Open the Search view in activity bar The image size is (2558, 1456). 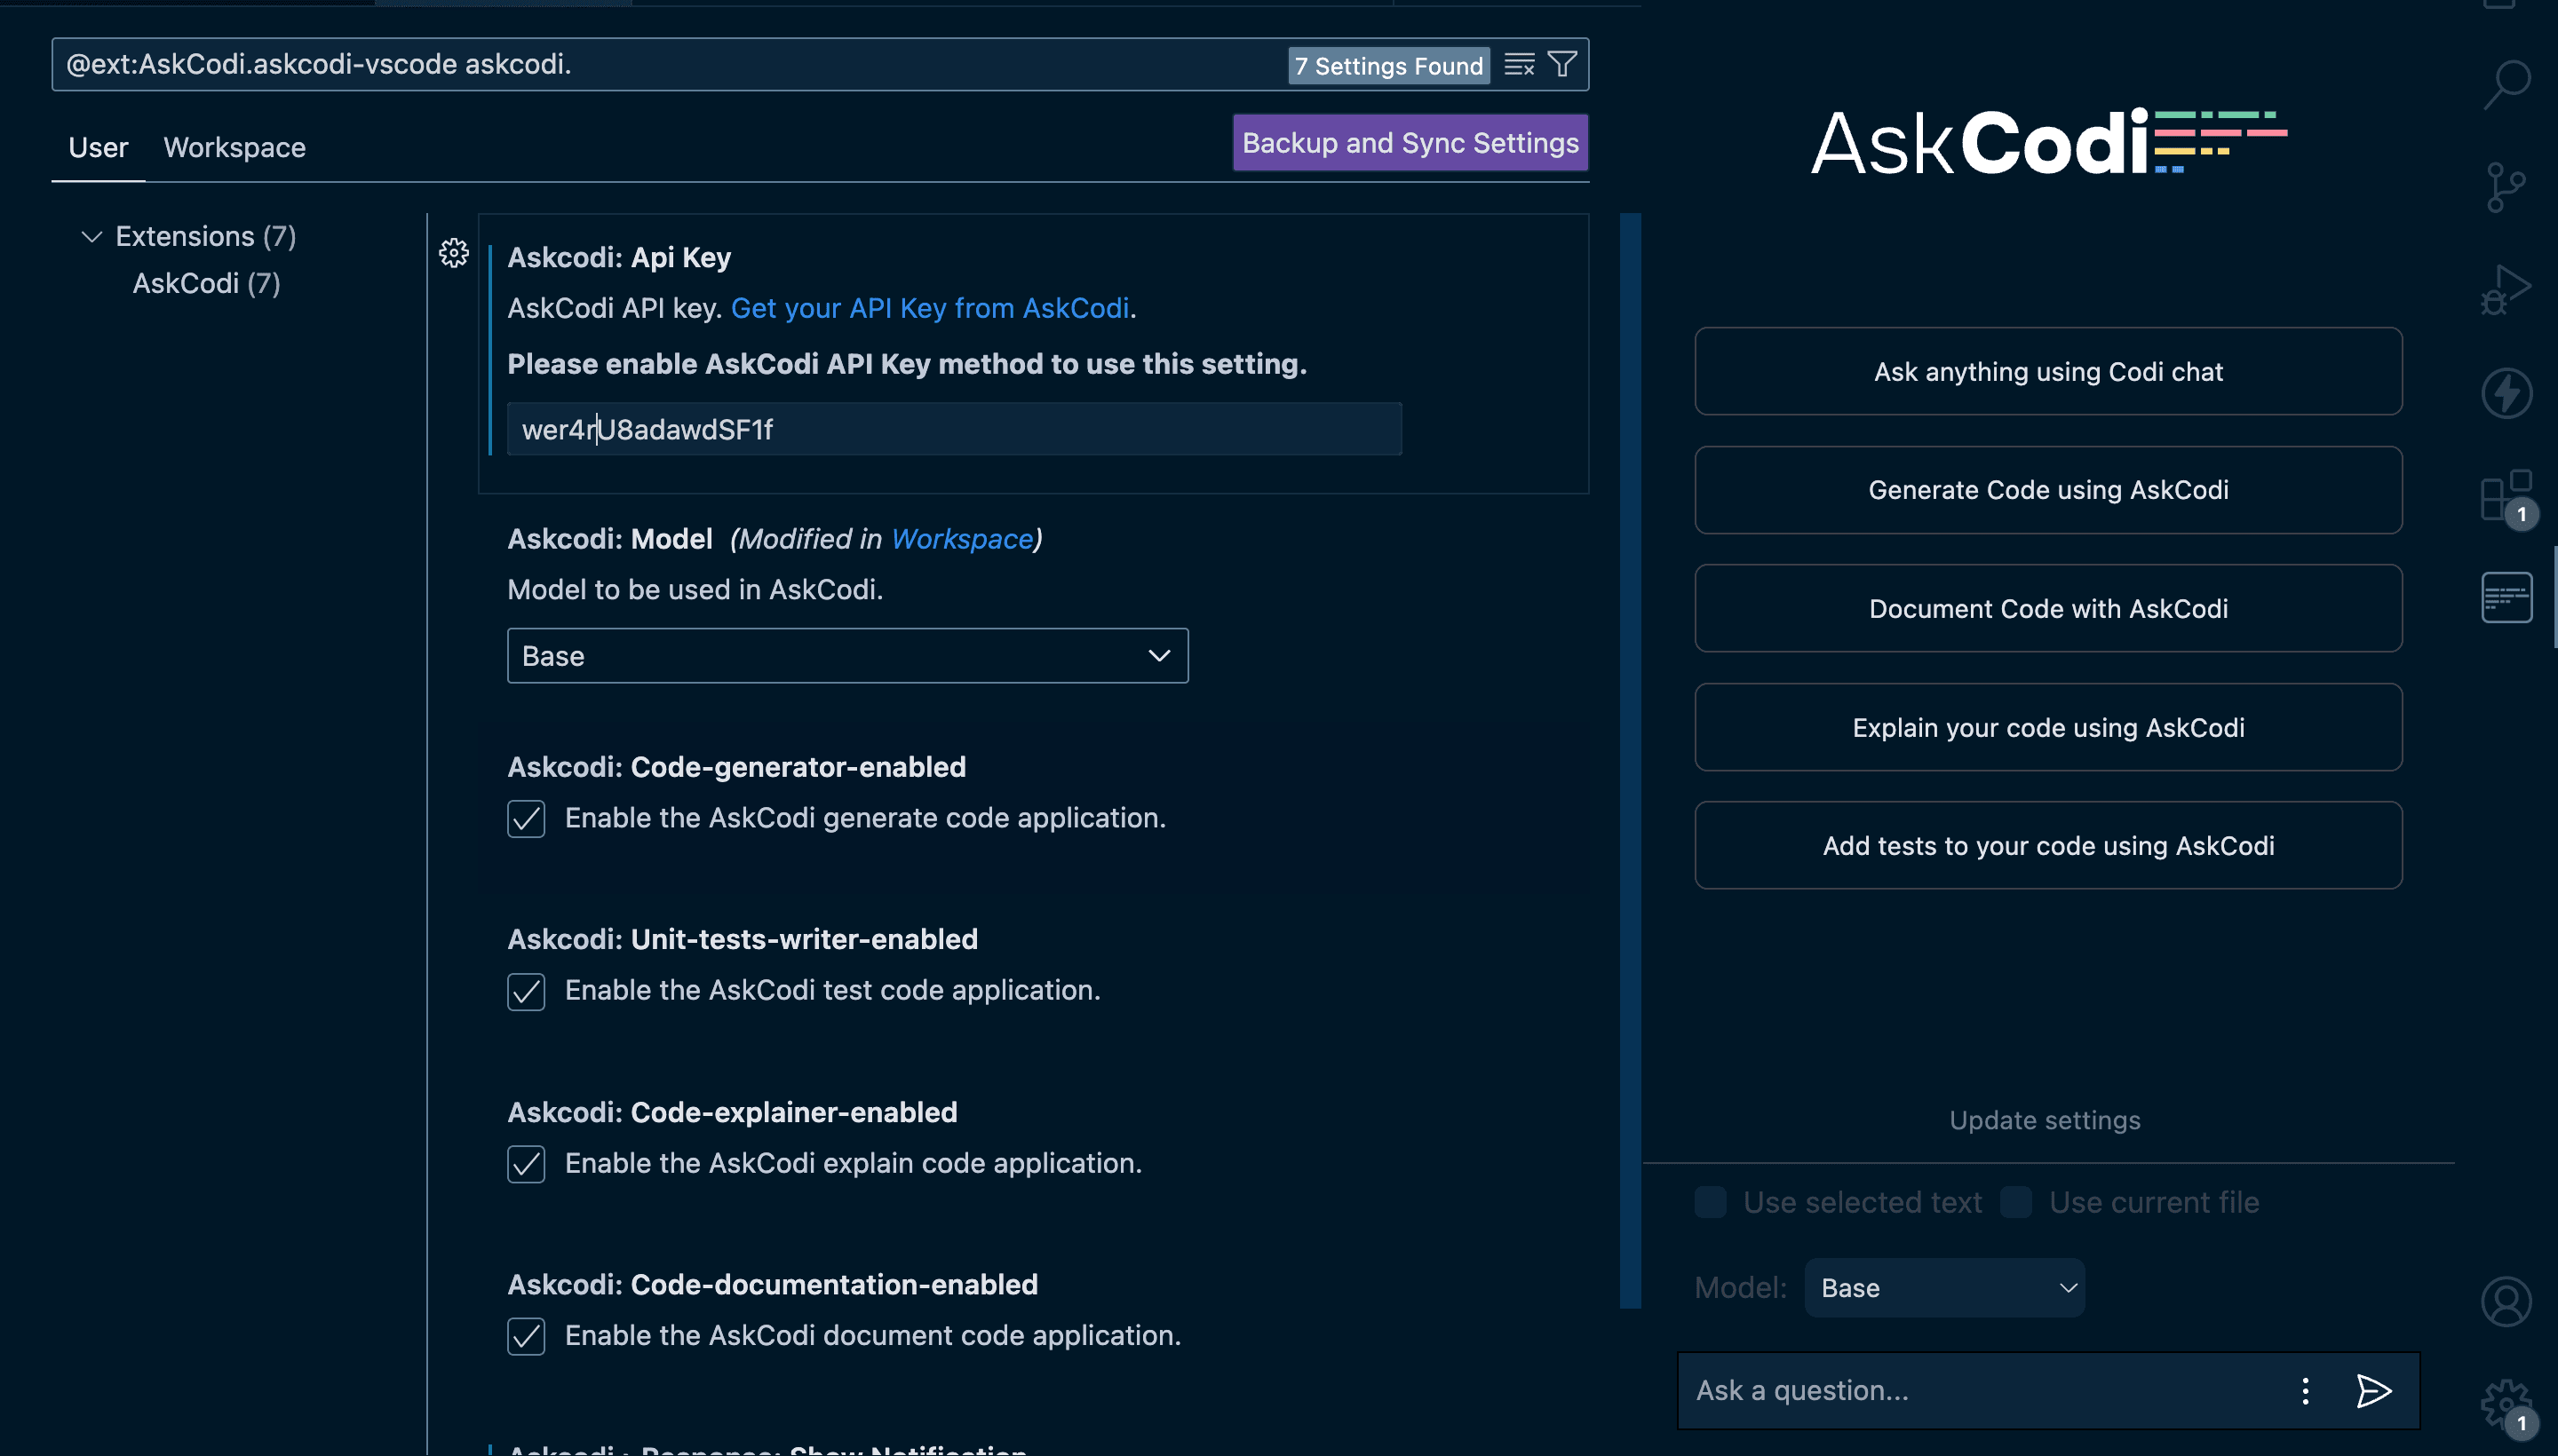tap(2506, 85)
